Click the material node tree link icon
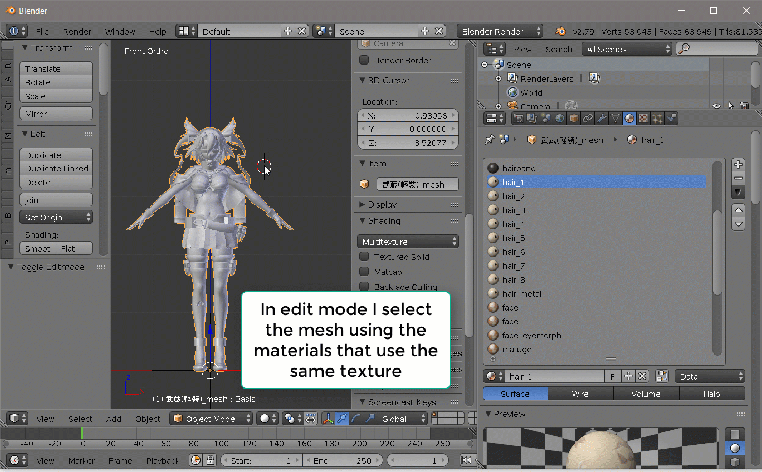The image size is (762, 472). click(x=662, y=376)
